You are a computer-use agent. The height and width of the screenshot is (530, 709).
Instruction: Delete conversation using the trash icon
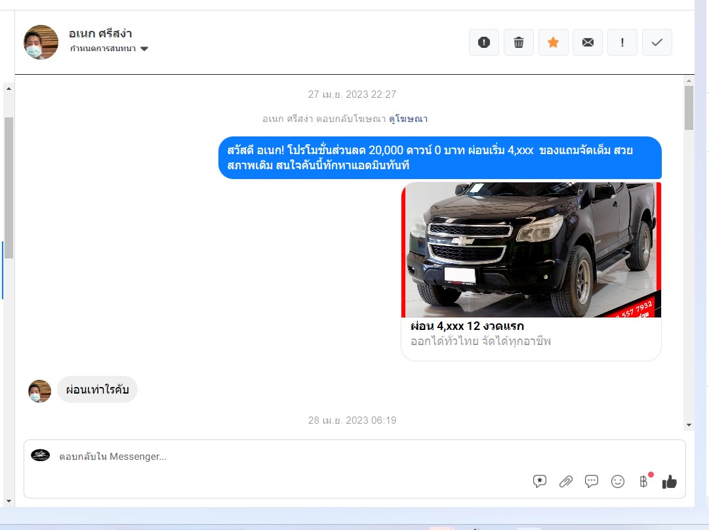pyautogui.click(x=519, y=43)
